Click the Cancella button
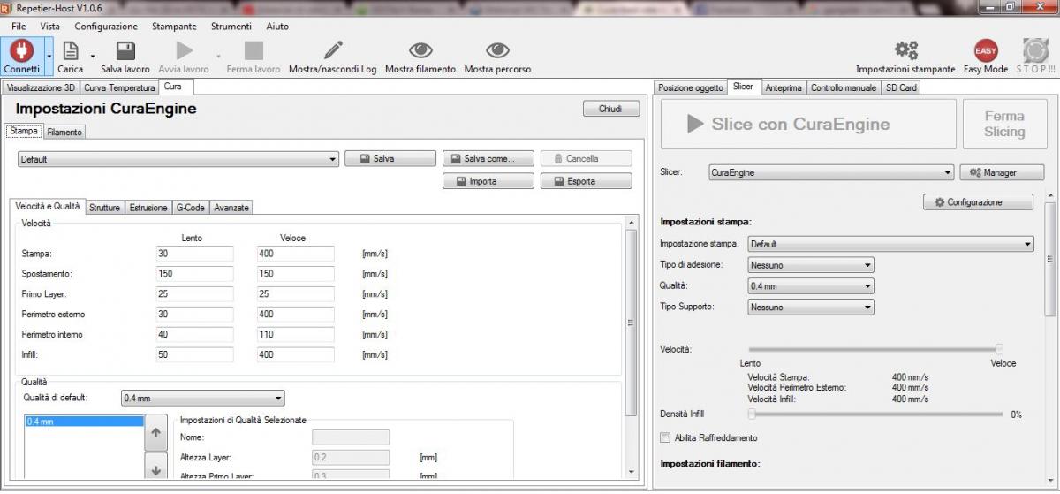This screenshot has height=494, width=1060. point(587,159)
